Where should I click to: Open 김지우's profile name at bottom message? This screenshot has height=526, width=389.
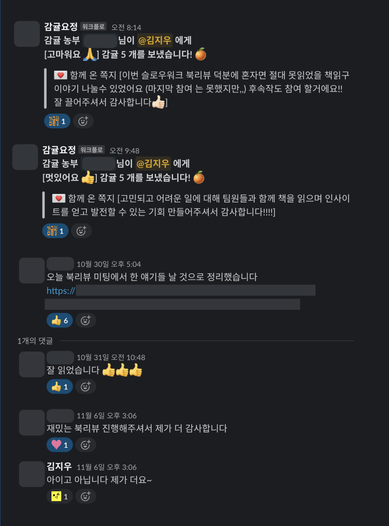59,466
